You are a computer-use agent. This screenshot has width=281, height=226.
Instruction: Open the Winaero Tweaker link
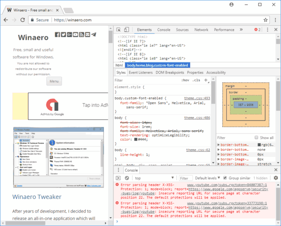click(37, 197)
